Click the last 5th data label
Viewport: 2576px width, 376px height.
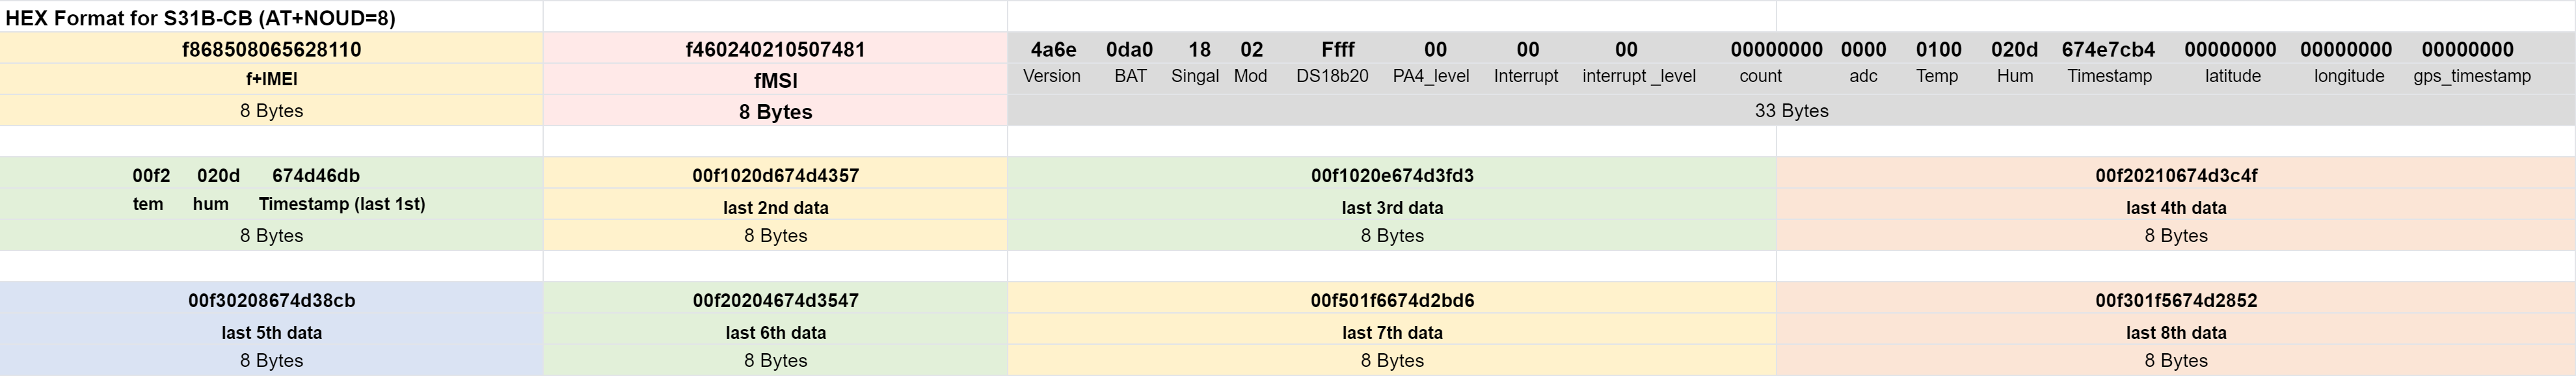(x=271, y=333)
